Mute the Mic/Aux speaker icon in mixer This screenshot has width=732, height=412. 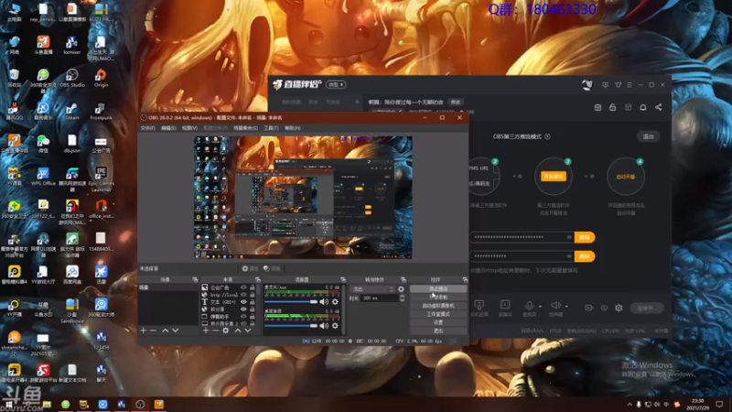click(324, 302)
